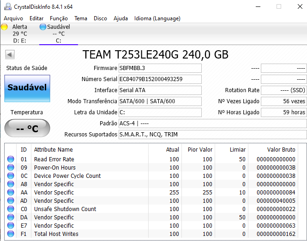Switch to the D: E: Alerta disk tab
307x241 pixels.
(x=19, y=34)
